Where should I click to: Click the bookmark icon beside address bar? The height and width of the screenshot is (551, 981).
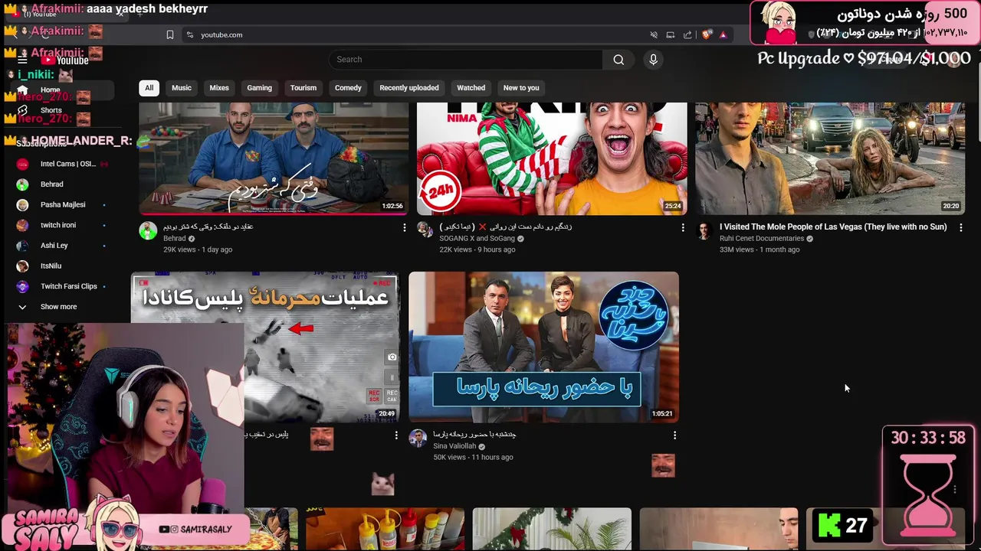170,34
